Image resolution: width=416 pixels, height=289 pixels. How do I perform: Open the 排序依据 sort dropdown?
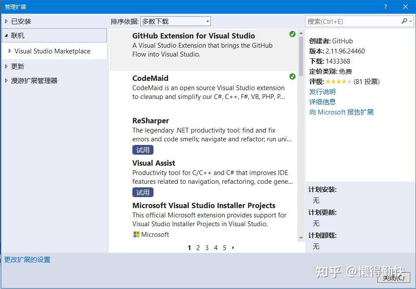tap(176, 21)
